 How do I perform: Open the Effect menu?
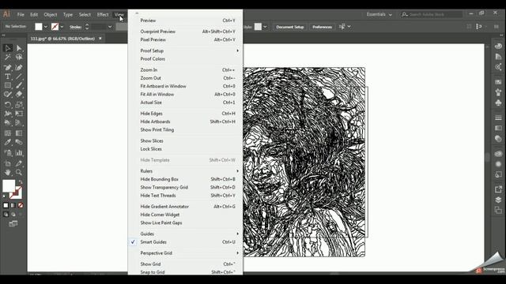coord(103,14)
